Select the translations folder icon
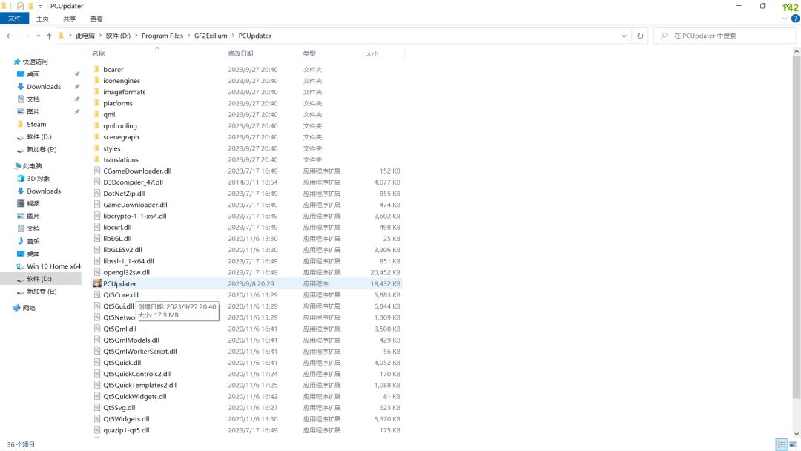801x451 pixels. (96, 159)
